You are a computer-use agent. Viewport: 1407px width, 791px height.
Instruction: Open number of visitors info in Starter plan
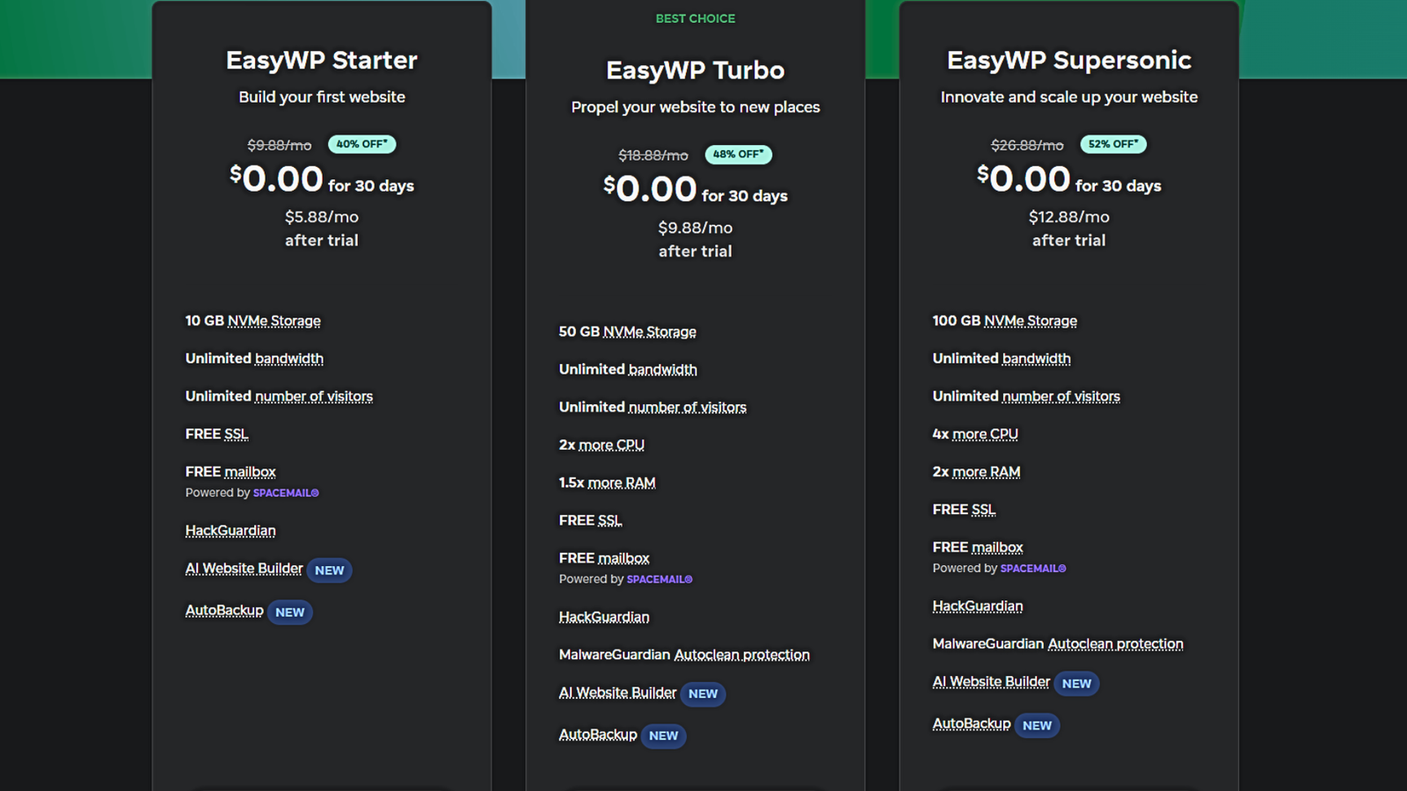314,396
